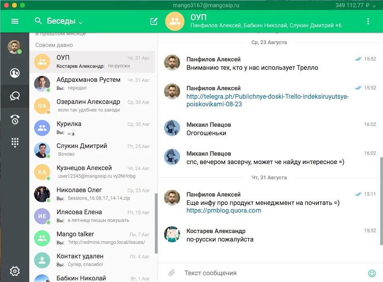Open the Mango talker group conversation
Screen dimensions: 383x282
coord(92,238)
